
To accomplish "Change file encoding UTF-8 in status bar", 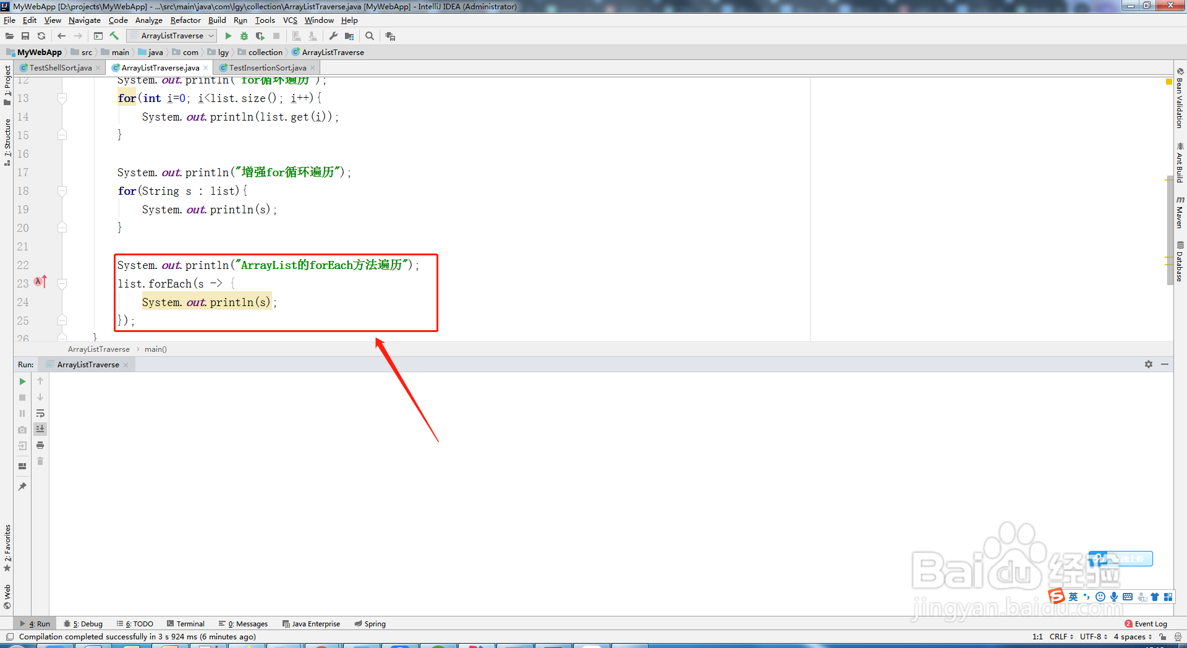I will pos(1093,636).
